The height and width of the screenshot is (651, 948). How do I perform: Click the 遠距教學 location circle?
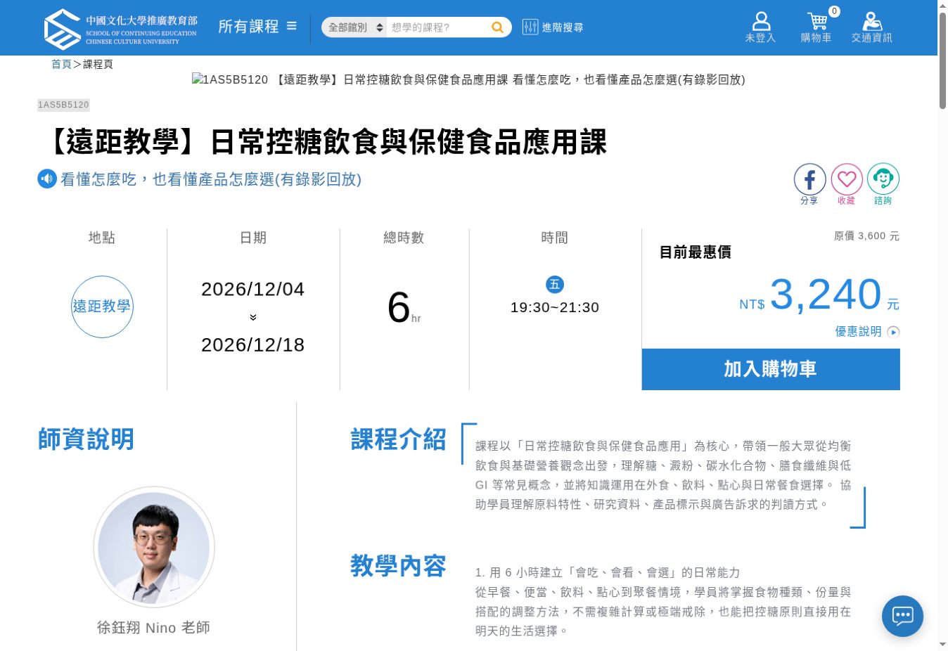click(102, 307)
